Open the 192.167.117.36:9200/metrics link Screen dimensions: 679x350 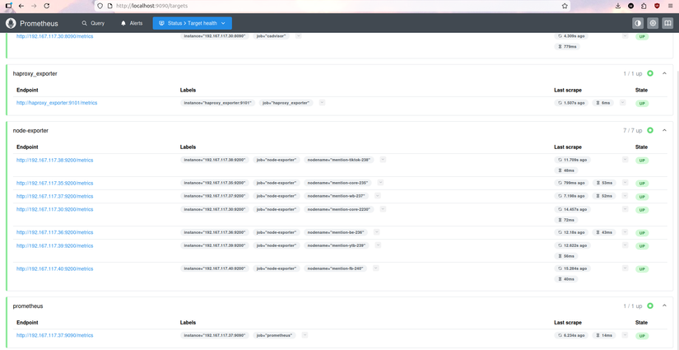pos(54,232)
